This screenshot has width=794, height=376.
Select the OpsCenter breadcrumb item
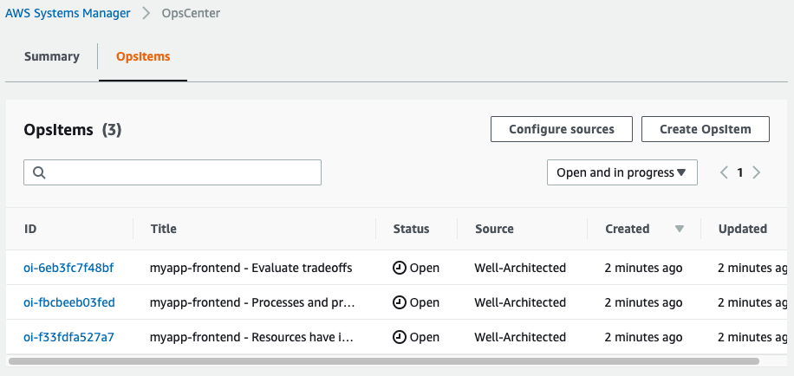click(191, 13)
